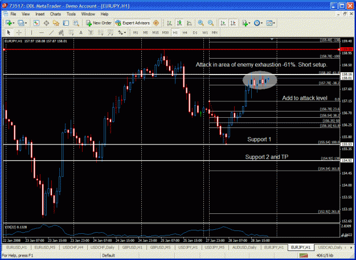The width and height of the screenshot is (356, 260).
Task: Click the 'Default' profile in the status bar
Action: [109, 255]
